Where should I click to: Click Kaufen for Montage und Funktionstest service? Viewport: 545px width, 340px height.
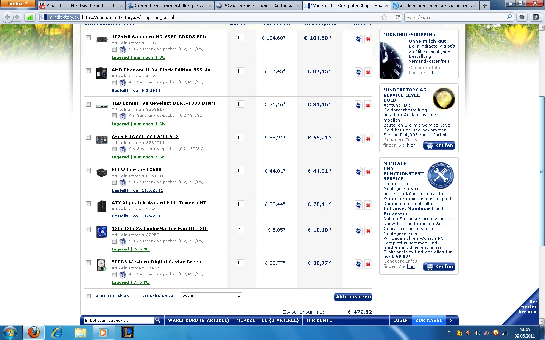(x=439, y=267)
